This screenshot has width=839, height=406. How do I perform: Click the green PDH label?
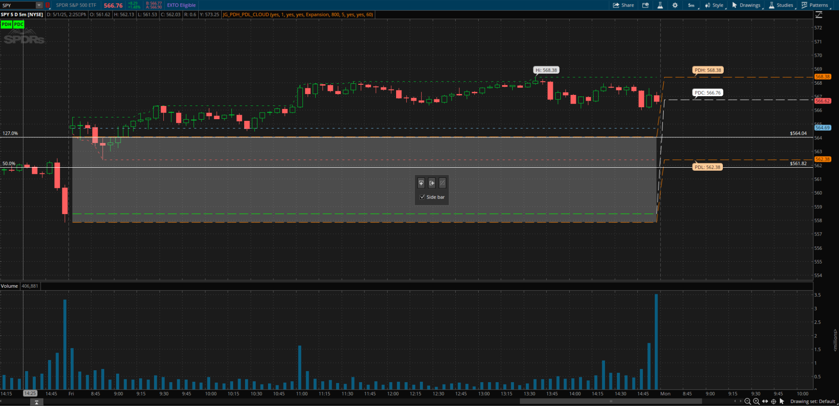point(6,24)
